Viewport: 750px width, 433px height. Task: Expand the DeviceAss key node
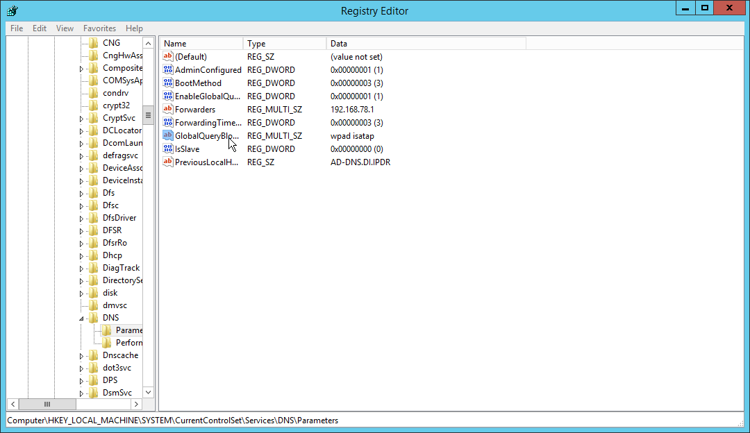(x=81, y=168)
